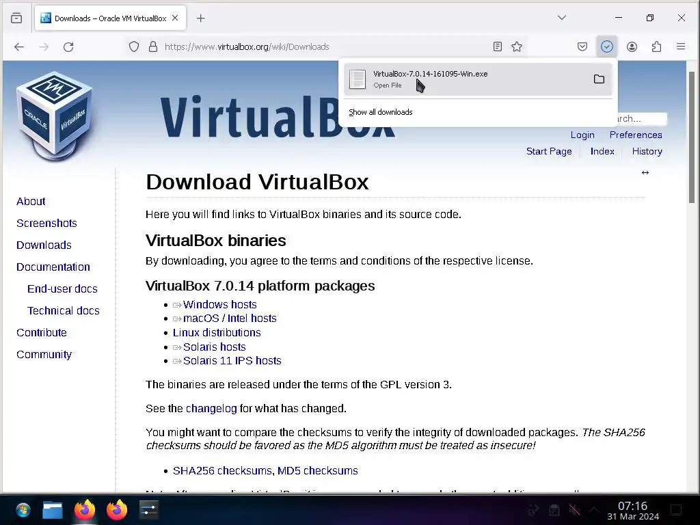Image resolution: width=700 pixels, height=525 pixels.
Task: Click the second Firefox icon in the taskbar
Action: (116, 509)
